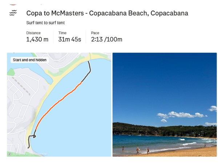Image resolution: width=218 pixels, height=163 pixels.
Task: Click the swim activity waves icon
Action: [13, 13]
